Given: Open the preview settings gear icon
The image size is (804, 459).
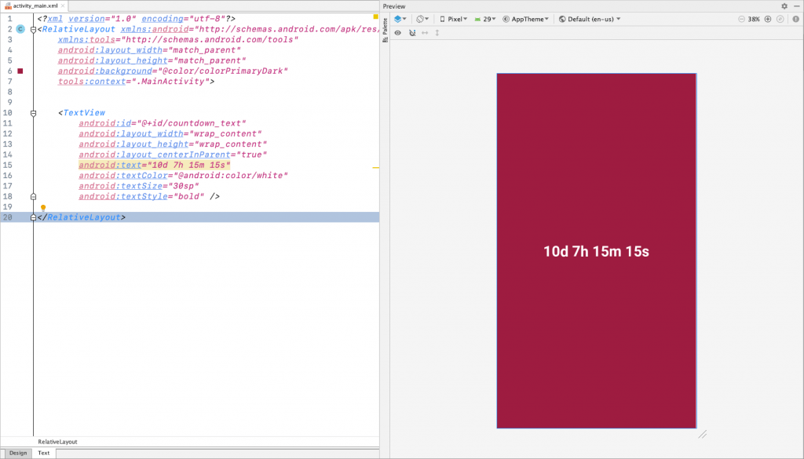Looking at the screenshot, I should (785, 6).
